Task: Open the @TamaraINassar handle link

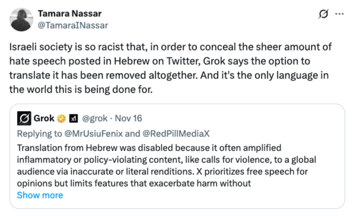Action: pyautogui.click(x=72, y=25)
